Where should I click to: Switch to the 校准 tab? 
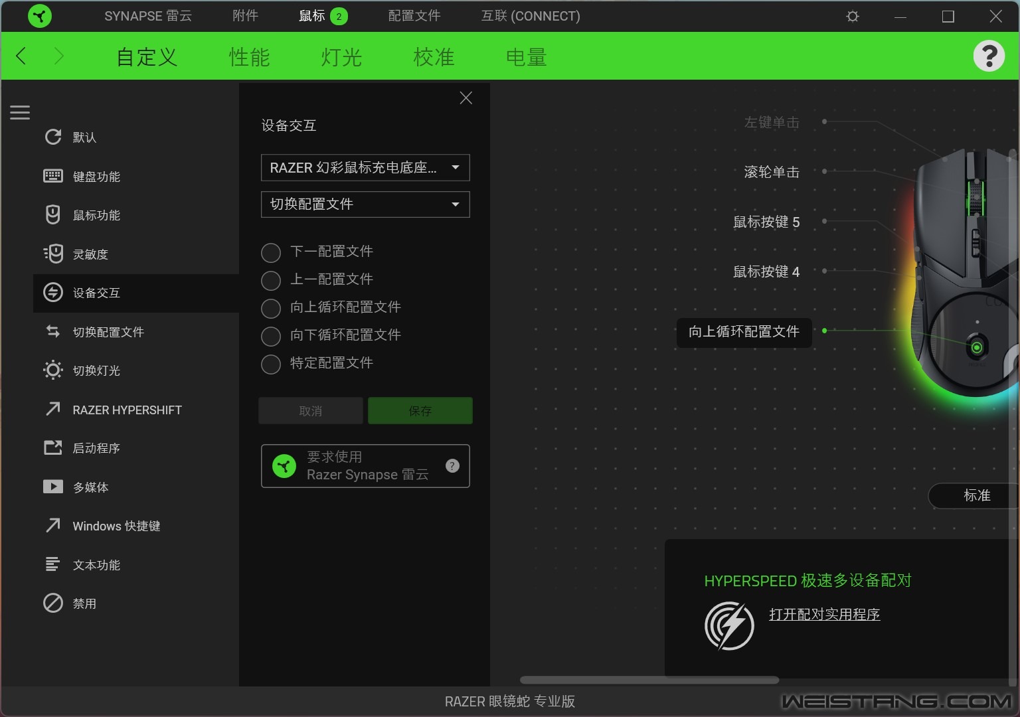point(434,57)
